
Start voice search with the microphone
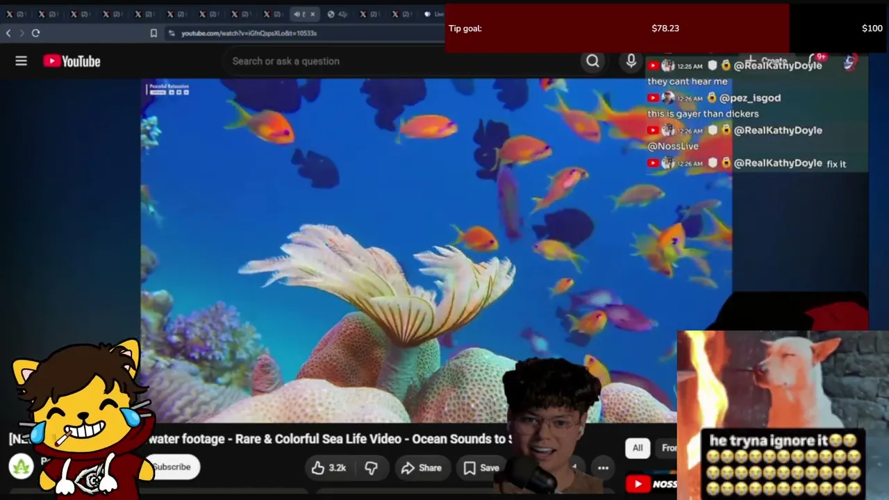[x=631, y=61]
